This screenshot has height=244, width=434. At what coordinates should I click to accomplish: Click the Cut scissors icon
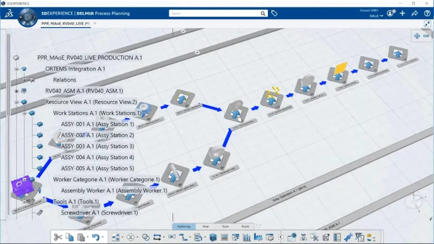click(x=58, y=237)
